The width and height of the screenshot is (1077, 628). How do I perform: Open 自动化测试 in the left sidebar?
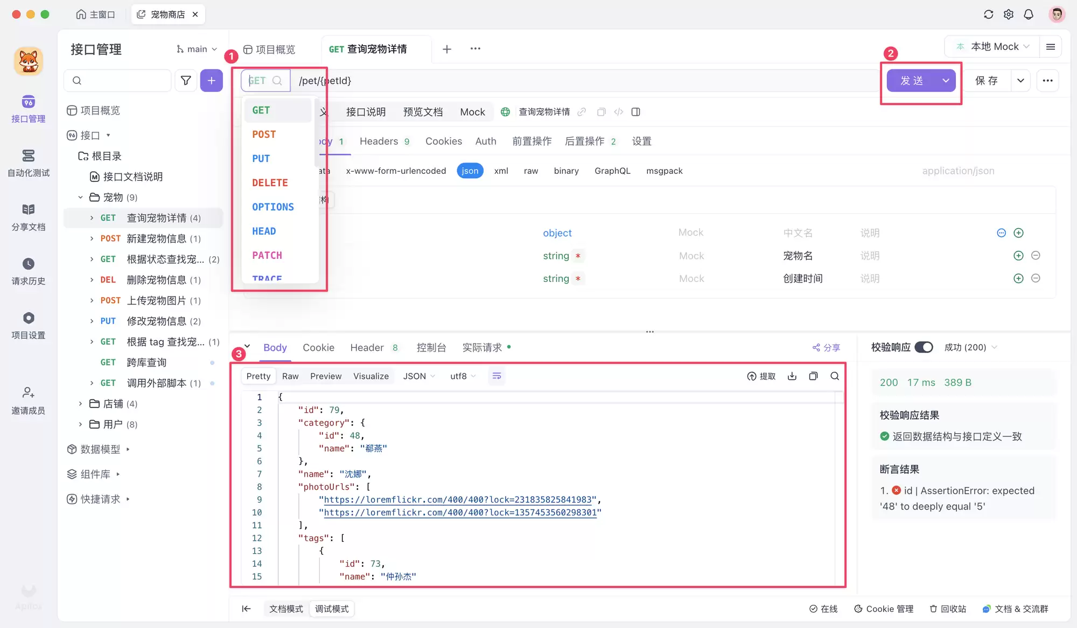pos(29,163)
